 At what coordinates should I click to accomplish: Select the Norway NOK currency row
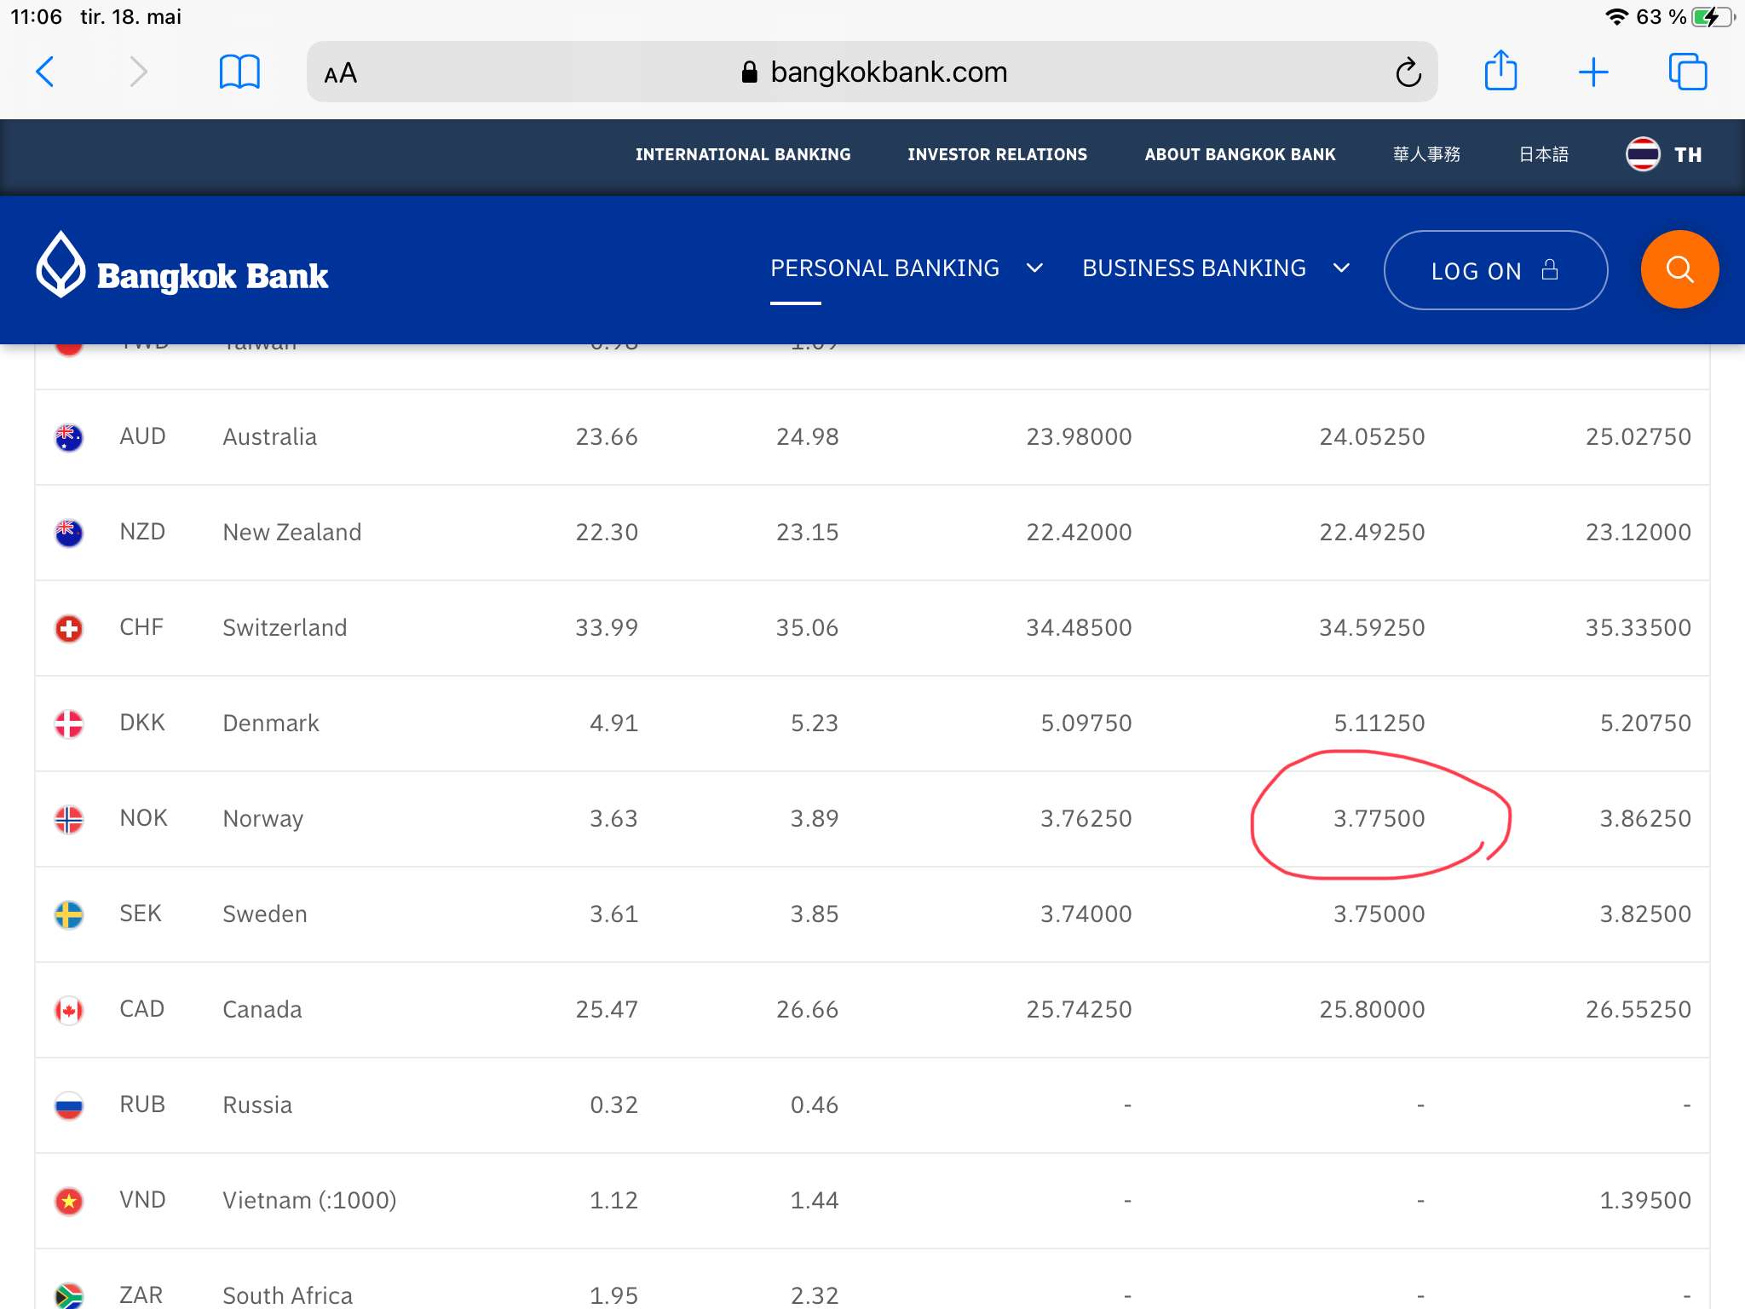click(x=262, y=818)
